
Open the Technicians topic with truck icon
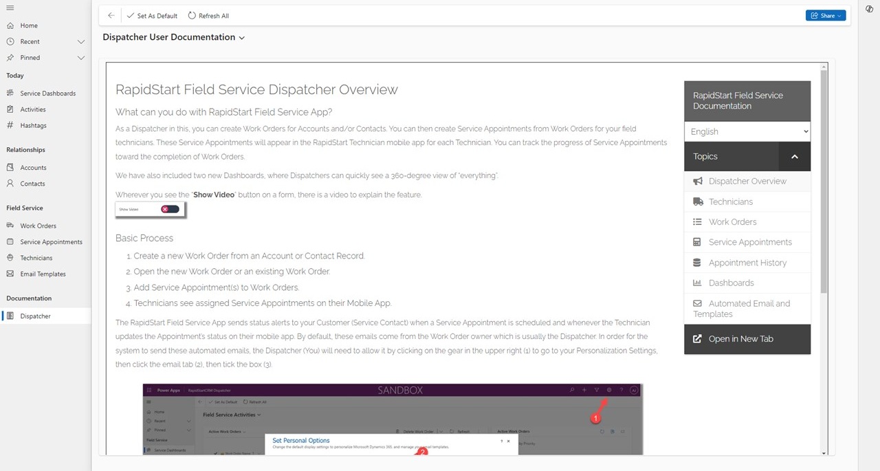click(747, 201)
